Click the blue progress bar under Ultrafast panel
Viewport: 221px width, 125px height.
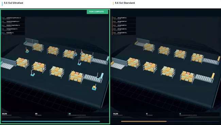[x=51, y=121]
